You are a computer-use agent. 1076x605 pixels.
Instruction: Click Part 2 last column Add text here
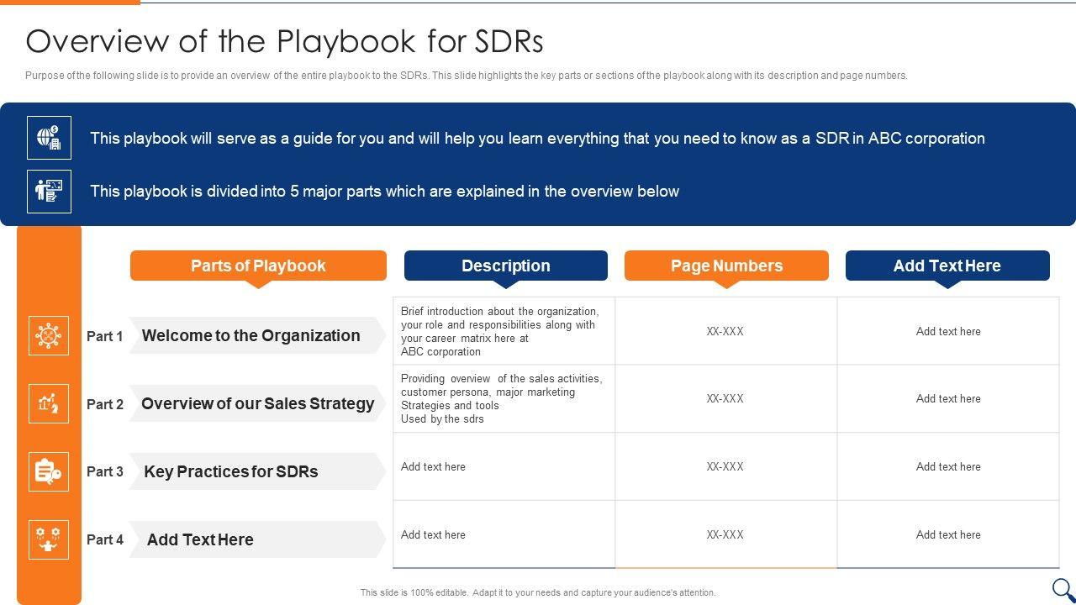(x=948, y=399)
